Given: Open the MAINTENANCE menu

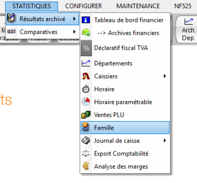Looking at the screenshot, I should tap(138, 6).
